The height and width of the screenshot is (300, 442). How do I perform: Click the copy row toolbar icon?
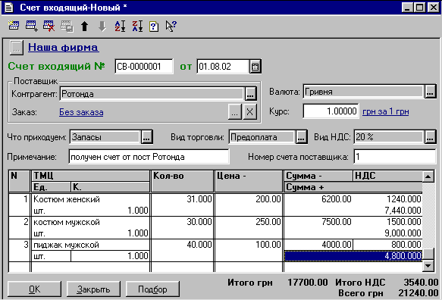click(x=67, y=27)
